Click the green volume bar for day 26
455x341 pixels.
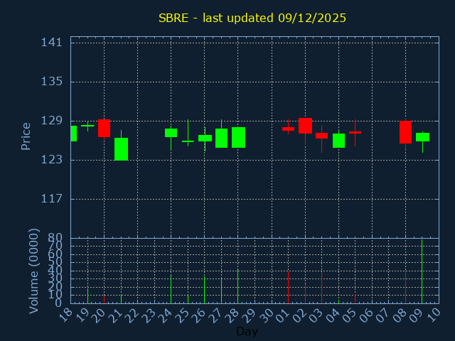coord(204,290)
